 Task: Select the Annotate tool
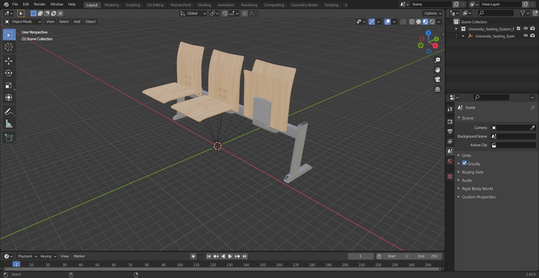point(9,112)
